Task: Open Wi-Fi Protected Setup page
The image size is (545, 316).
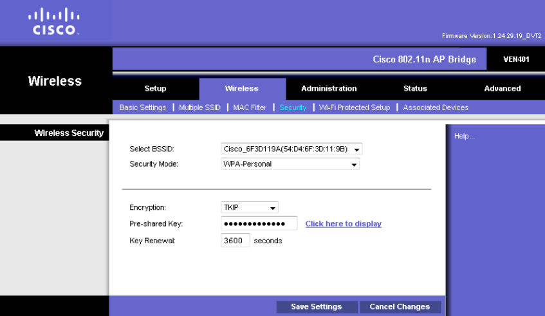Action: pyautogui.click(x=355, y=107)
